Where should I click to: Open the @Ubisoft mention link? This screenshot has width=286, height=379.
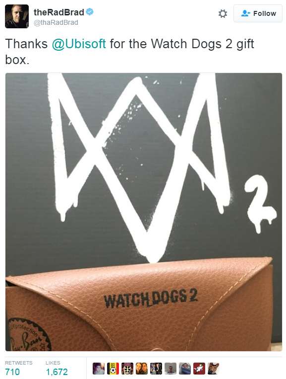79,44
